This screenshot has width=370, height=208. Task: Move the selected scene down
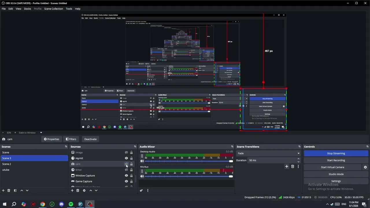[x=27, y=190]
